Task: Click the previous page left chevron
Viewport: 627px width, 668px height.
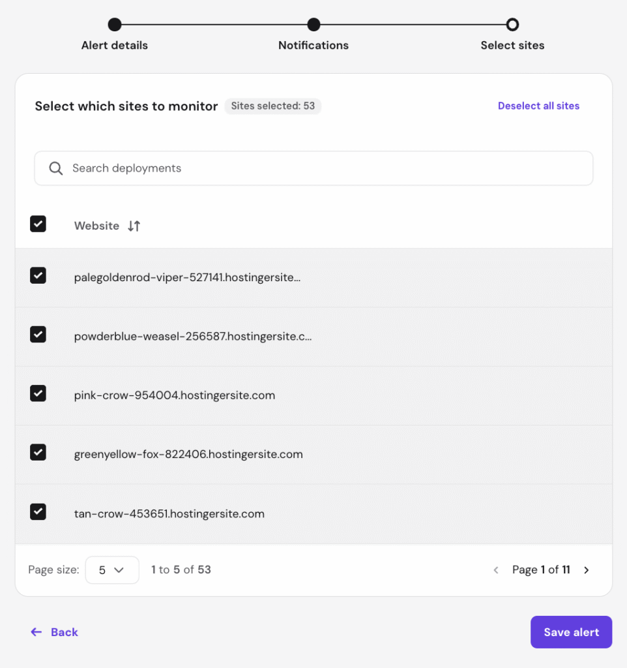Action: (496, 570)
